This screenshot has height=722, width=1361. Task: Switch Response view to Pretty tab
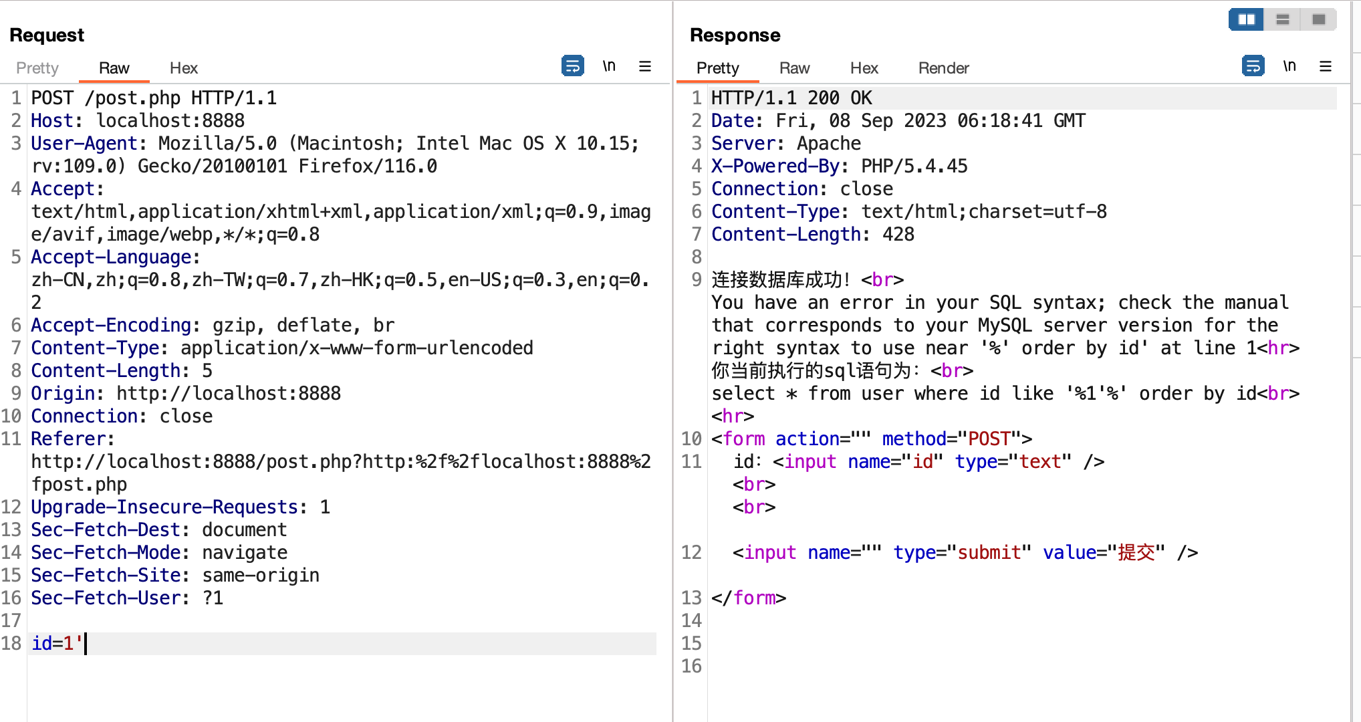[x=718, y=68]
